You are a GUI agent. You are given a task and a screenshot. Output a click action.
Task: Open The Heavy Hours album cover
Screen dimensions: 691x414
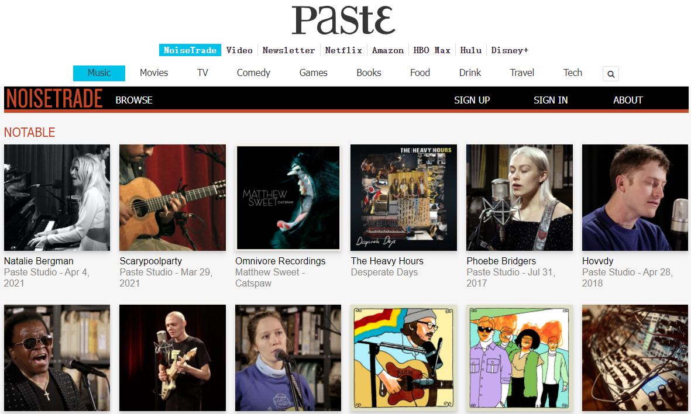[404, 198]
